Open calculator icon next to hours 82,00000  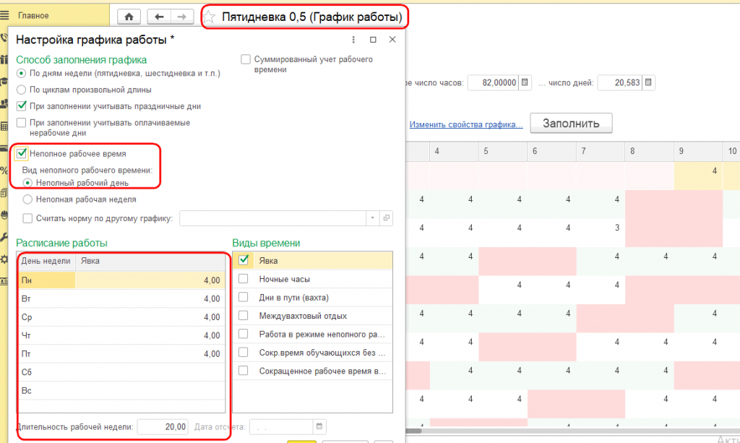pos(525,82)
